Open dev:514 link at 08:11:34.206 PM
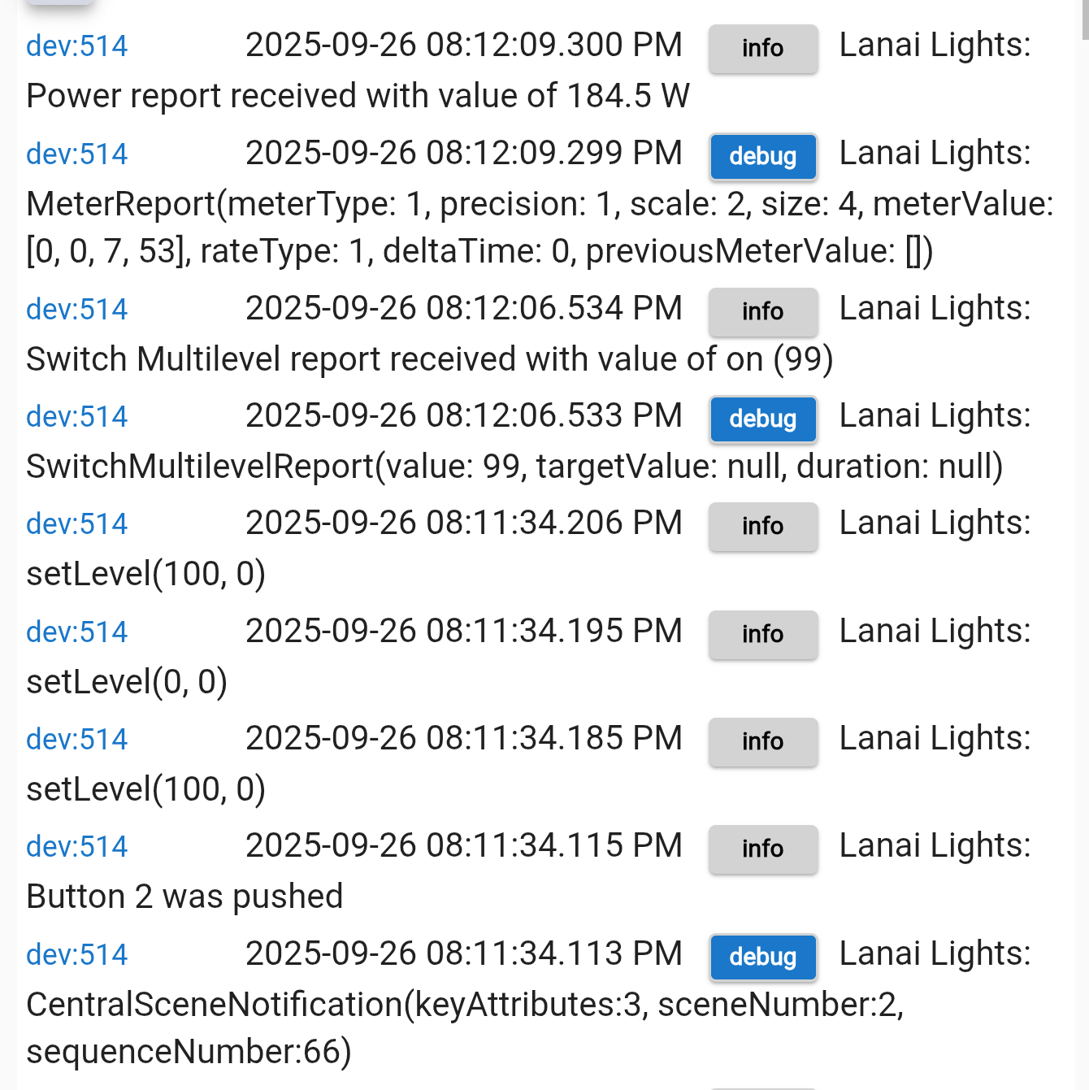The height and width of the screenshot is (1090, 1089). click(76, 524)
